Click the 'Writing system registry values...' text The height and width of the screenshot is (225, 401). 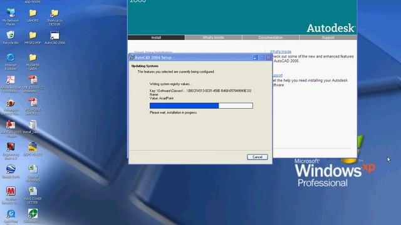tap(170, 84)
